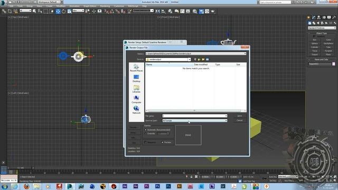Click the Mirror tool icon
The height and width of the screenshot is (190, 338).
157,11
